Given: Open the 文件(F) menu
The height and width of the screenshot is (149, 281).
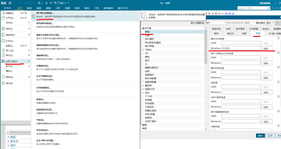Looking at the screenshot, I should pos(7,8).
